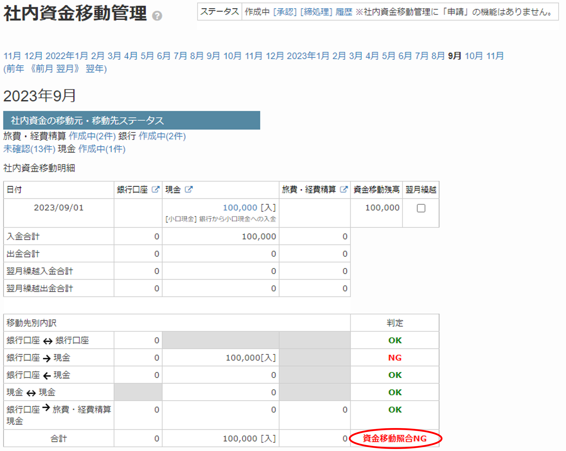This screenshot has width=566, height=451.
Task: Click the 出金合計 row label
Action: 23,254
